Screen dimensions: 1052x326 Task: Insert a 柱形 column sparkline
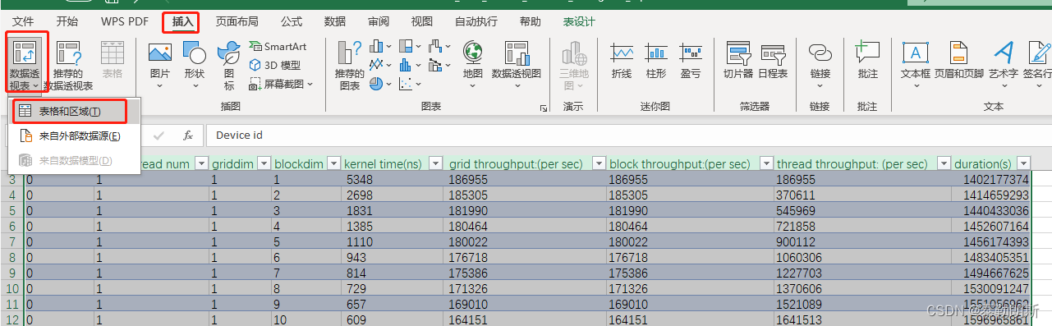tap(656, 60)
